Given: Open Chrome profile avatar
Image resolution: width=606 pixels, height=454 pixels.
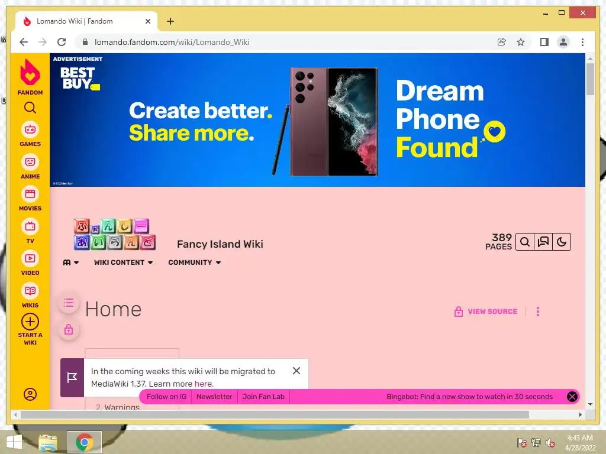Looking at the screenshot, I should [563, 42].
